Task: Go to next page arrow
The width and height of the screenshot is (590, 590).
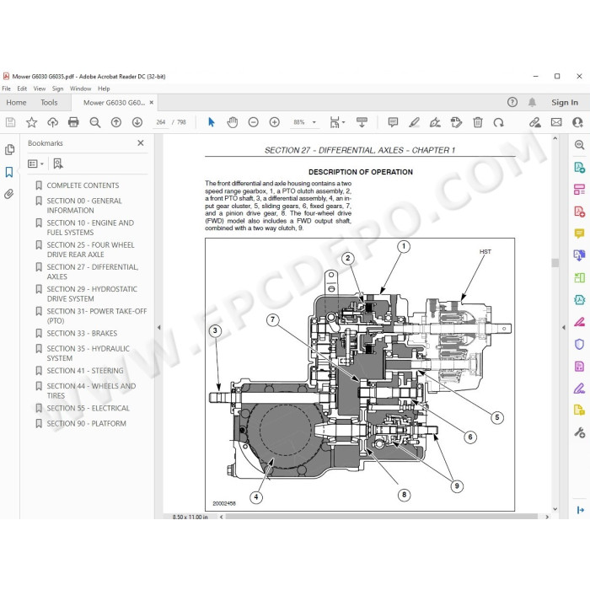Action: point(137,122)
